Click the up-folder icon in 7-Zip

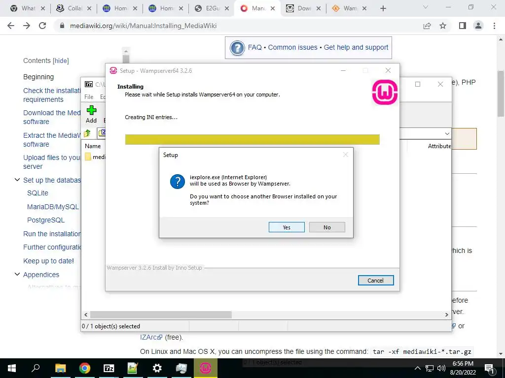(87, 133)
